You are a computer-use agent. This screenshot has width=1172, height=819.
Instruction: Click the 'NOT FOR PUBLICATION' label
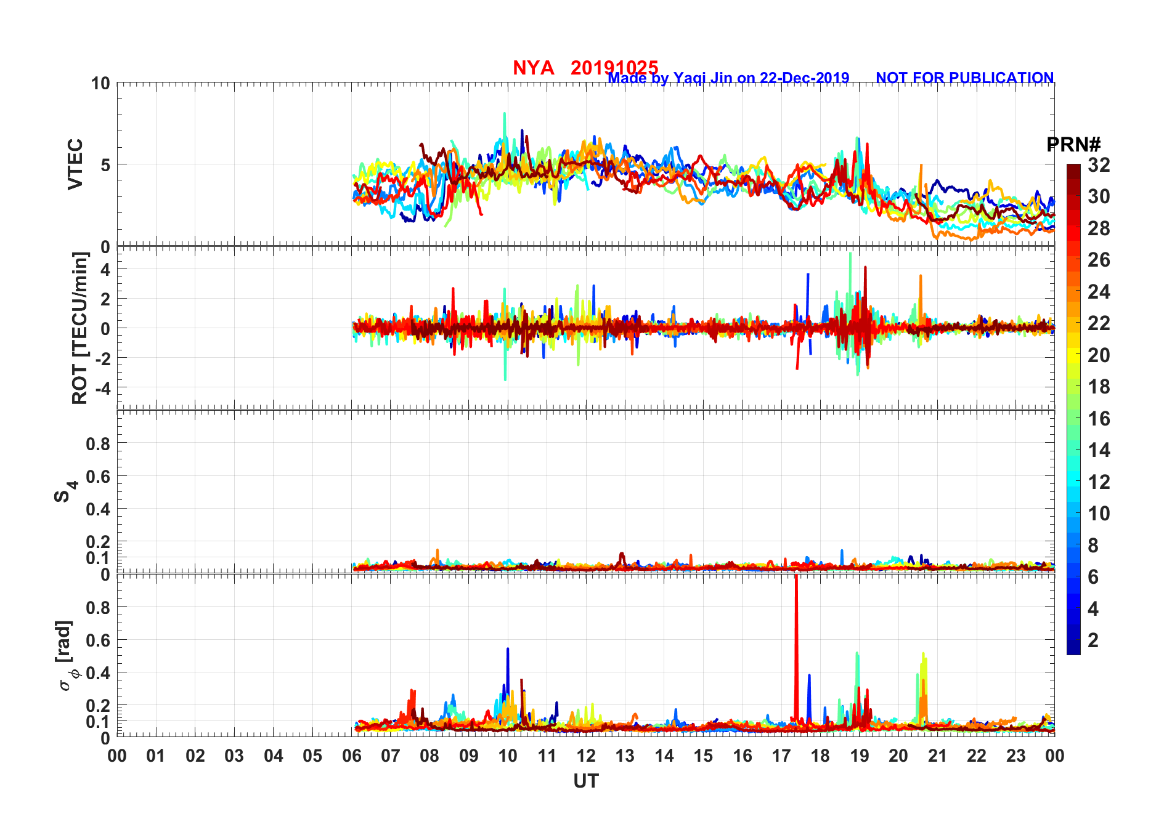[x=964, y=78]
